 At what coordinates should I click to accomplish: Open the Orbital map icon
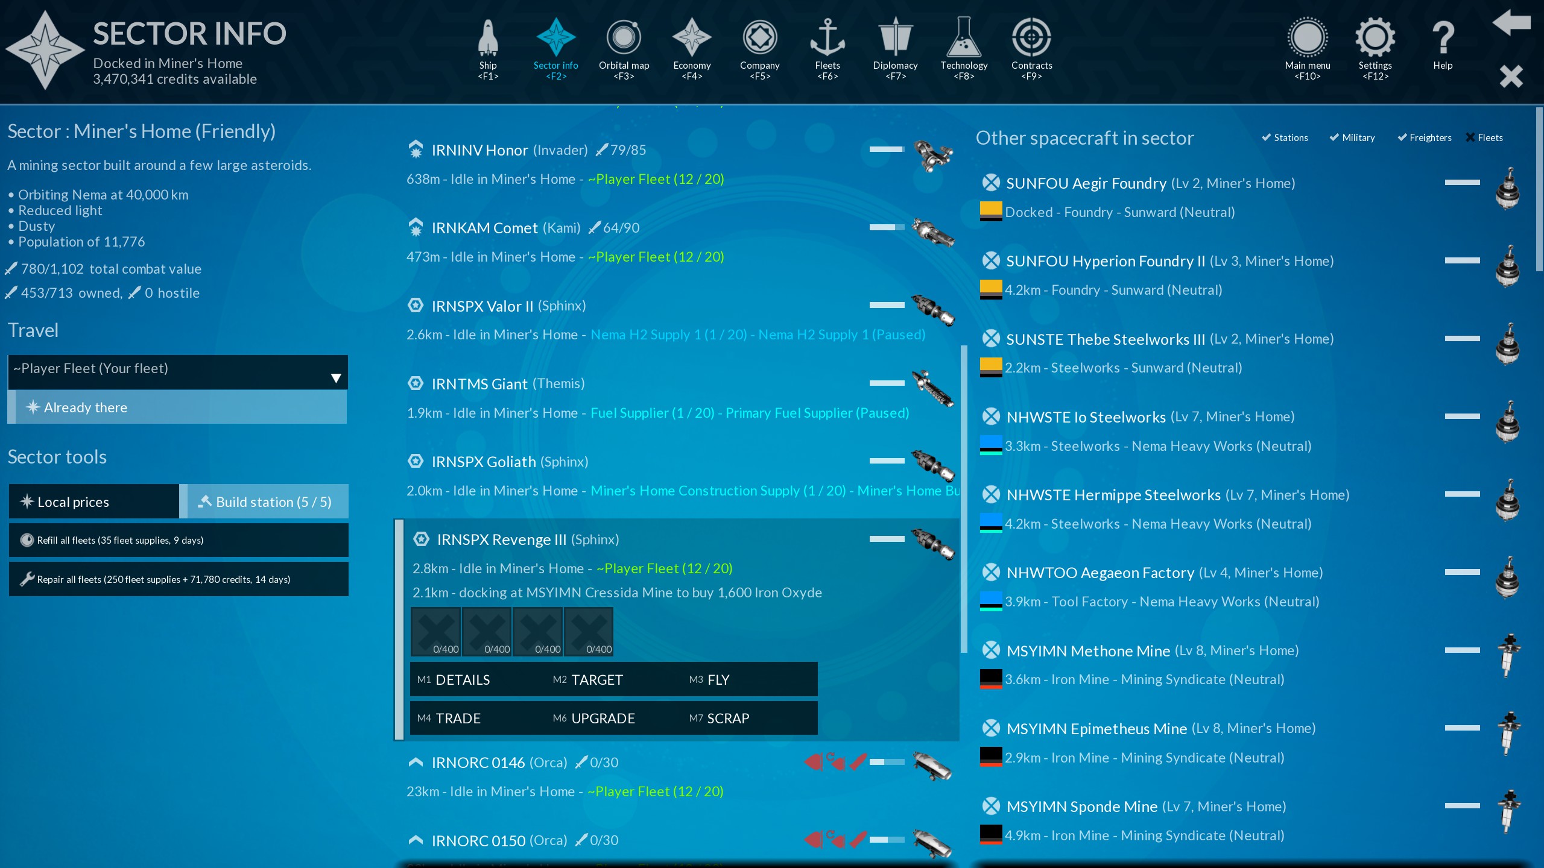pyautogui.click(x=624, y=39)
